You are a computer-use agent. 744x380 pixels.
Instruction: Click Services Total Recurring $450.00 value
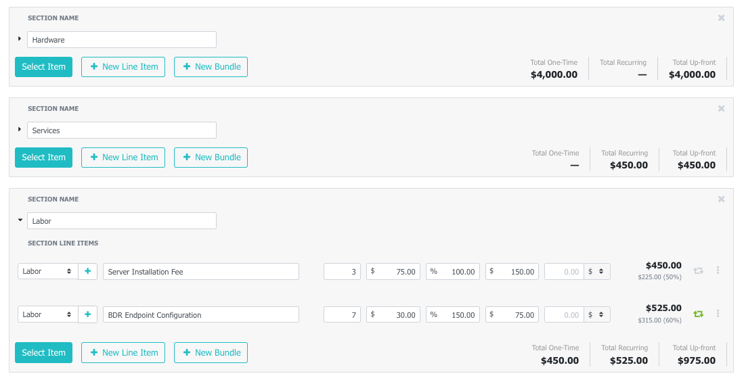coord(629,165)
